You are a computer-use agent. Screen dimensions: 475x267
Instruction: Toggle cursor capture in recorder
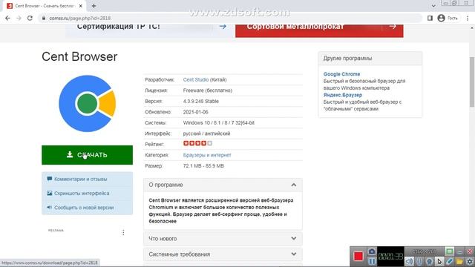[439, 261]
